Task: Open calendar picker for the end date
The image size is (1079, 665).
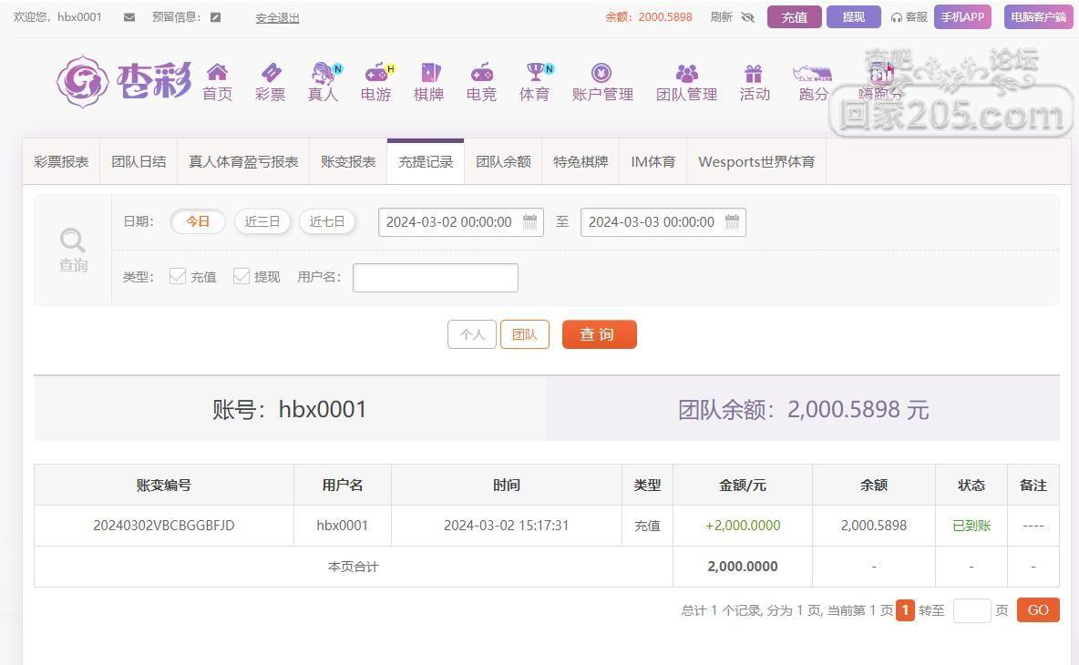Action: coord(732,221)
